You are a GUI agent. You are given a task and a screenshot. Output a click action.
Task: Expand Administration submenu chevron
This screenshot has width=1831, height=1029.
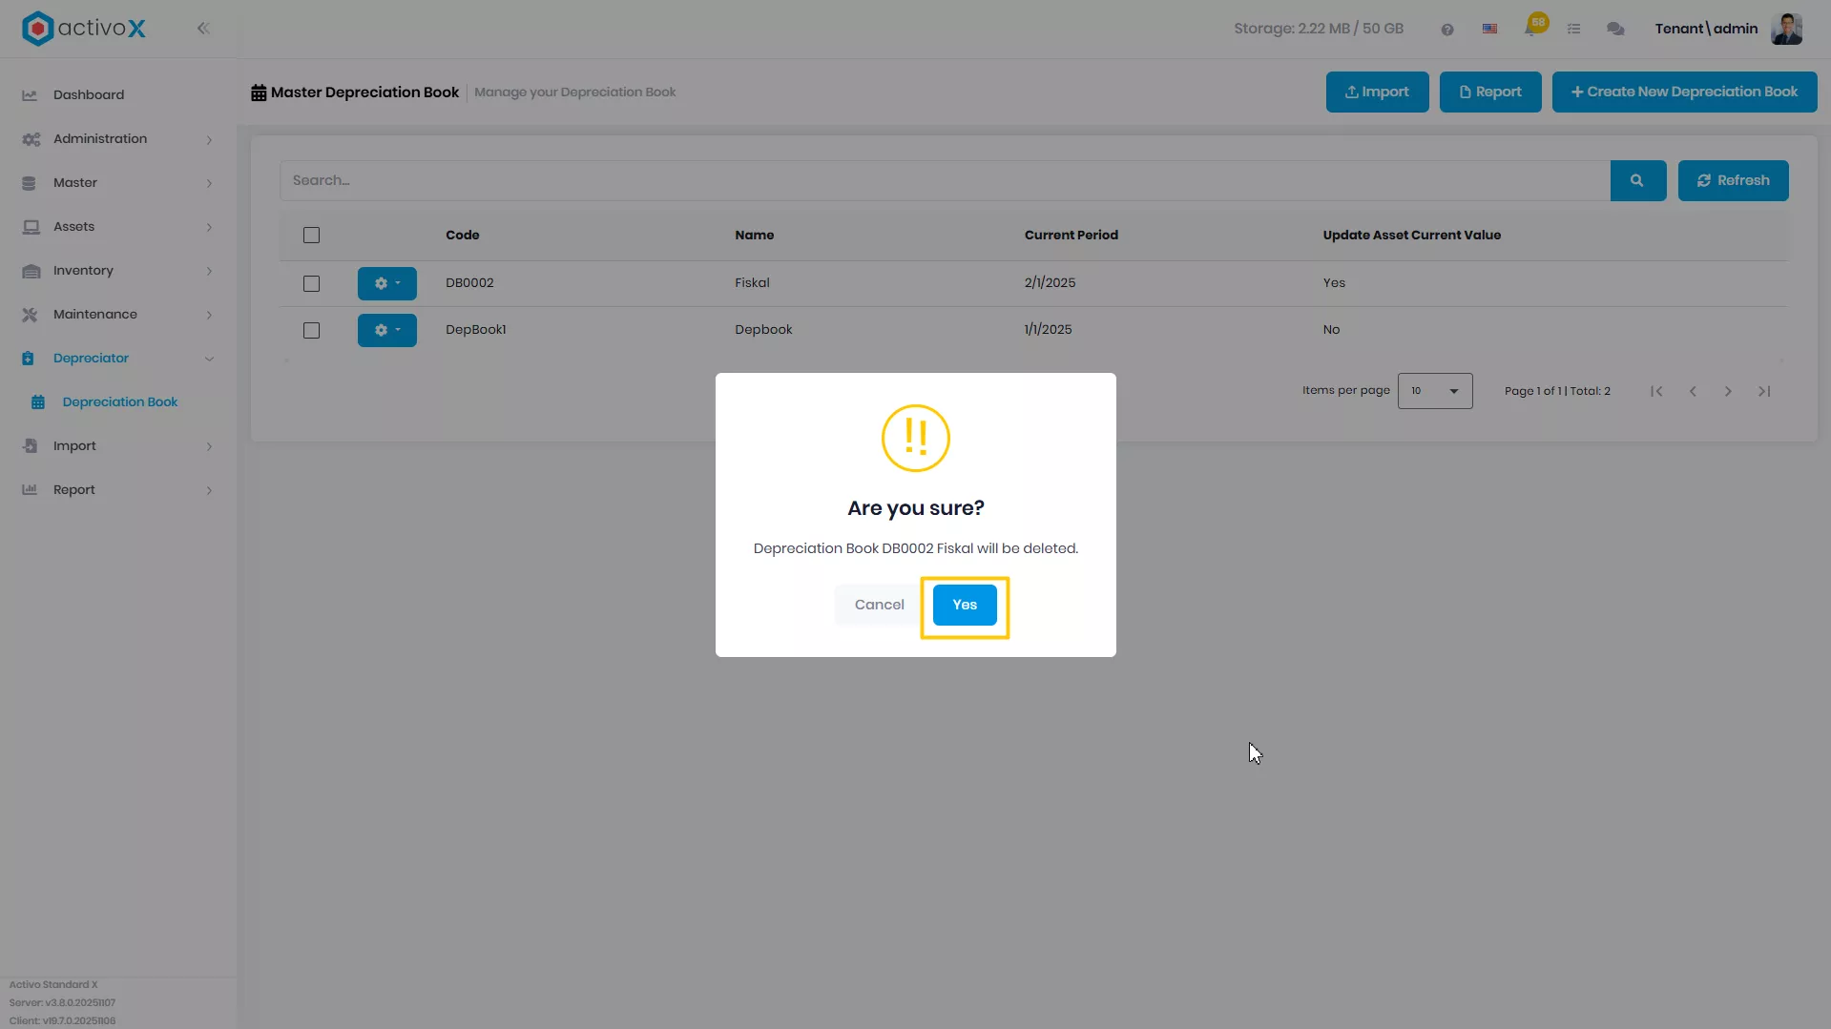pyautogui.click(x=209, y=140)
